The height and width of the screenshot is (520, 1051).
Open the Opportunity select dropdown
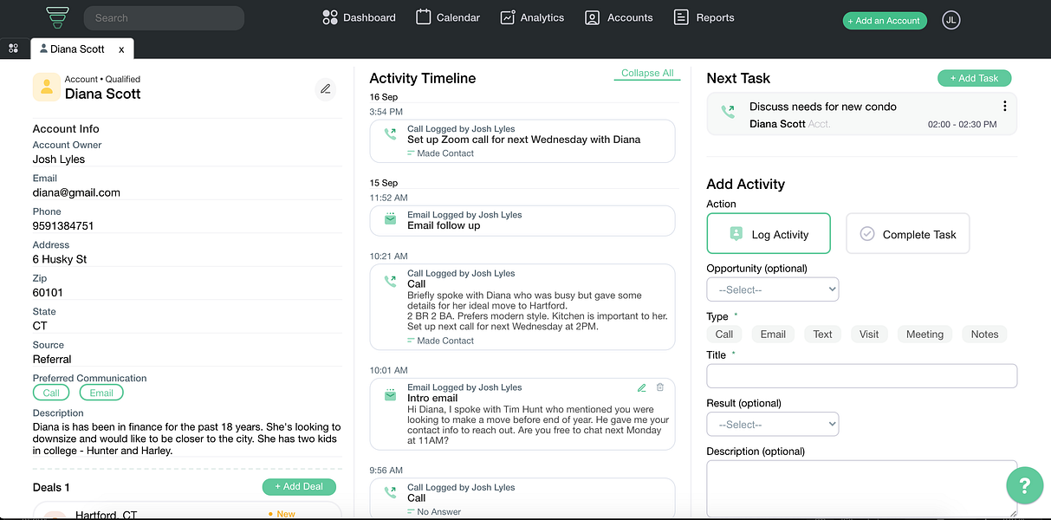pos(772,289)
